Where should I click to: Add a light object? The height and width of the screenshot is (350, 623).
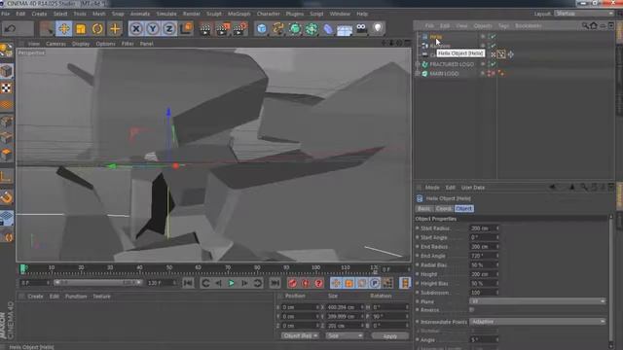[x=378, y=28]
